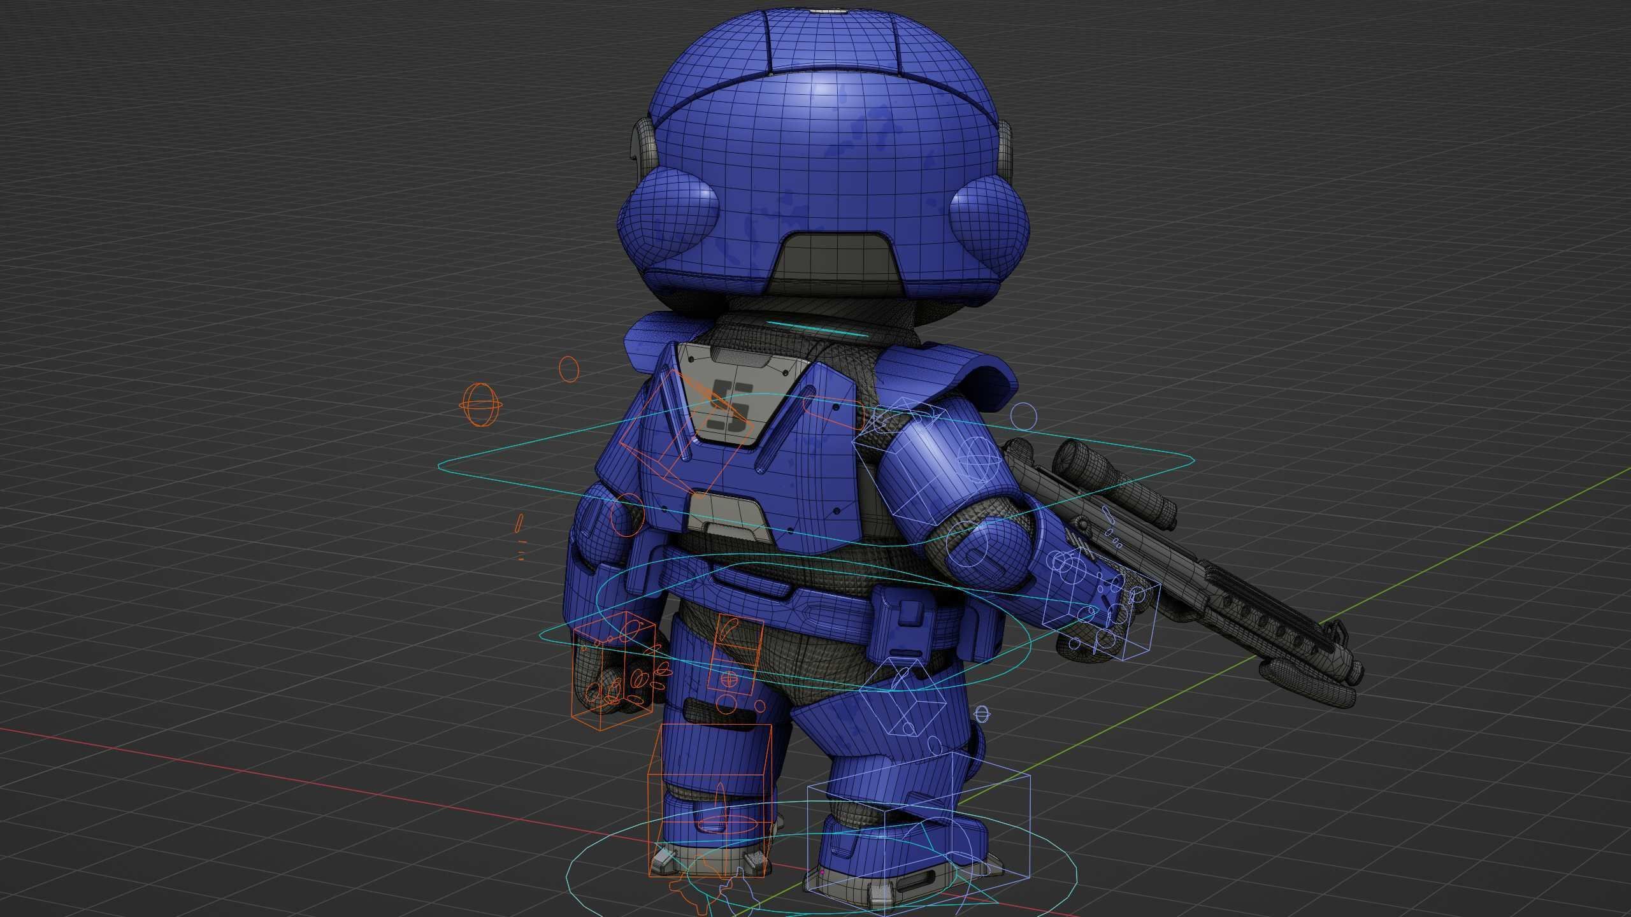The height and width of the screenshot is (917, 1631).
Task: Select the small orange circle control above the globe
Action: coord(568,369)
